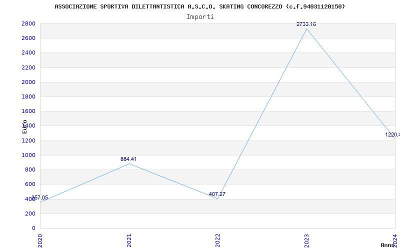The height and width of the screenshot is (250, 400).
Task: Click the 2733.16 data point label
Action: (306, 24)
